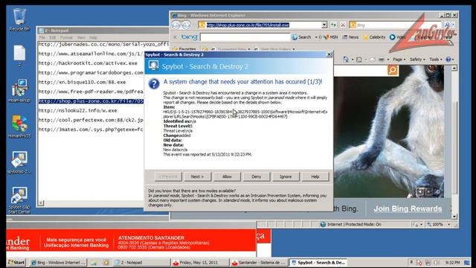Open the spybotsd-2 installer desktop icon
Image resolution: width=476 pixels, height=268 pixels.
[x=19, y=162]
